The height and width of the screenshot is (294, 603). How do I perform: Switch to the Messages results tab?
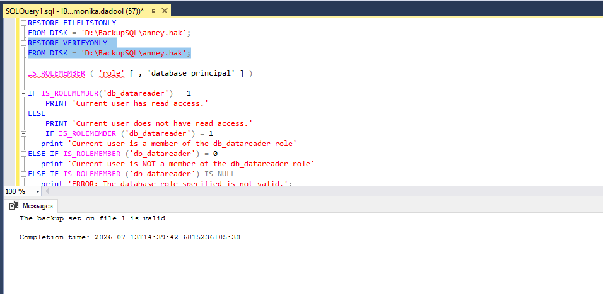pos(32,206)
